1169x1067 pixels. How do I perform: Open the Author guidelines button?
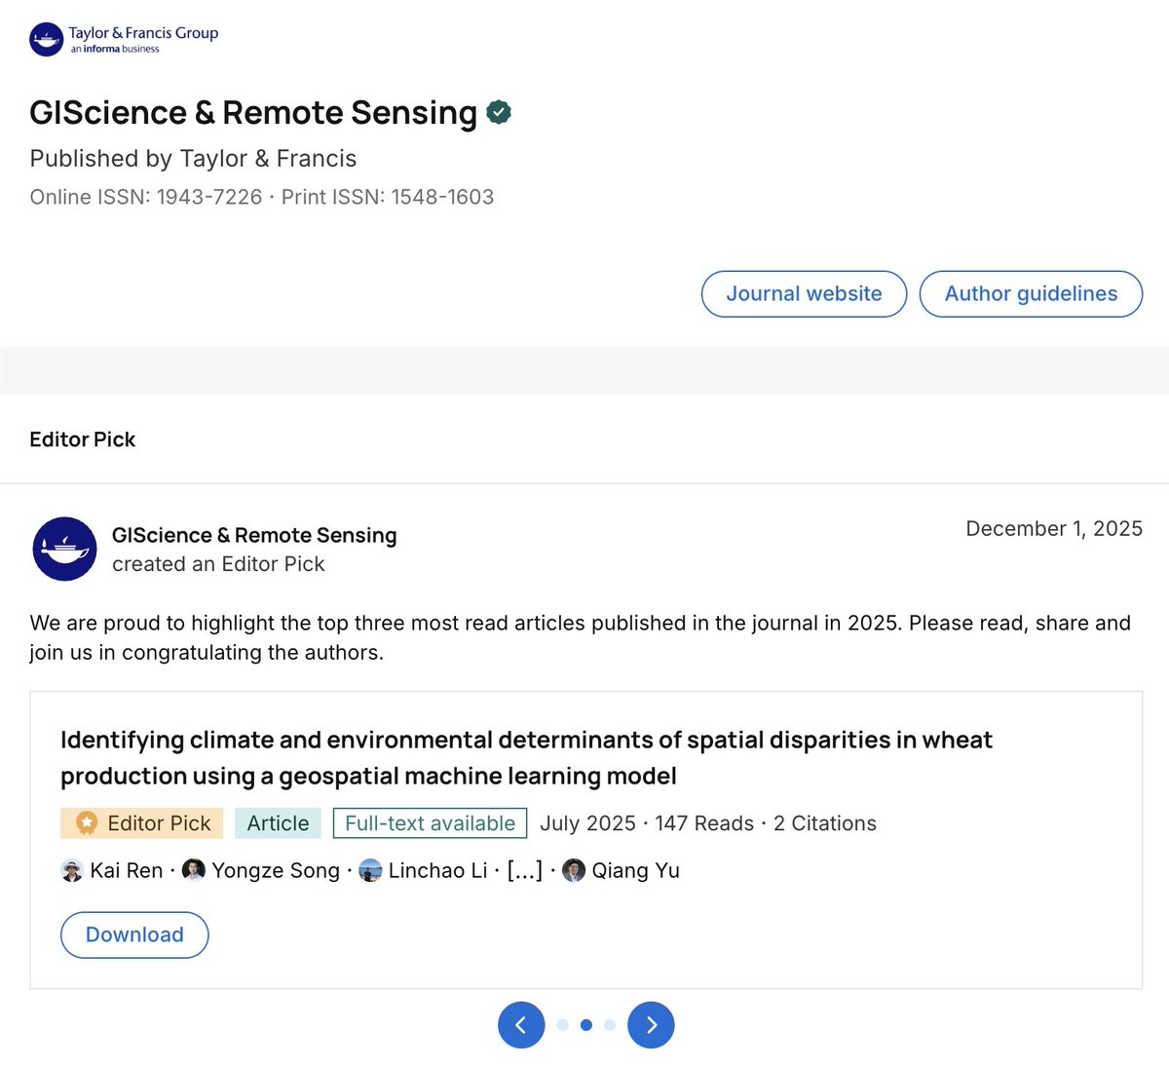tap(1031, 293)
